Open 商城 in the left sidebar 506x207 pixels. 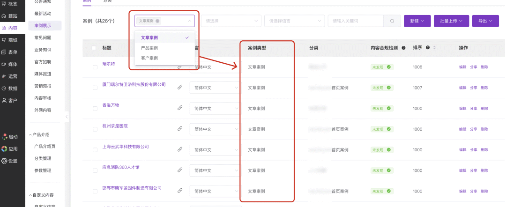point(9,40)
